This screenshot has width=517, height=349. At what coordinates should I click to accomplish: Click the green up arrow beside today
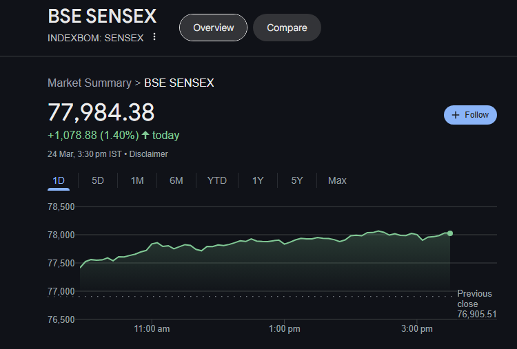[x=145, y=135]
